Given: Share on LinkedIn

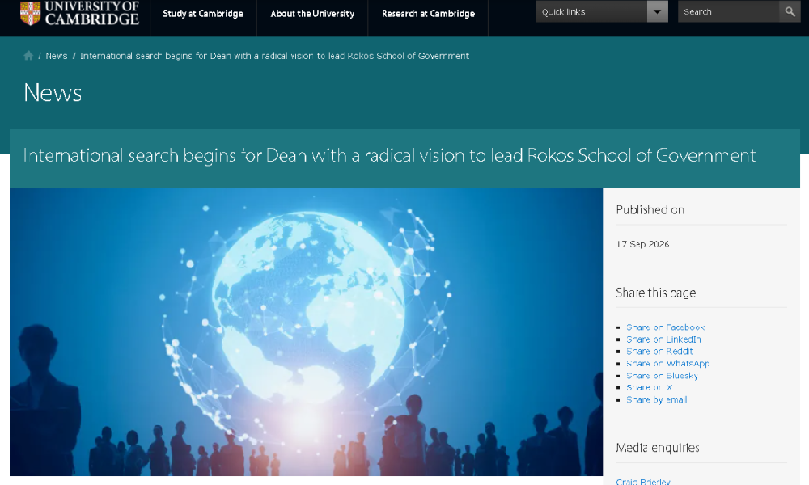Looking at the screenshot, I should (663, 339).
